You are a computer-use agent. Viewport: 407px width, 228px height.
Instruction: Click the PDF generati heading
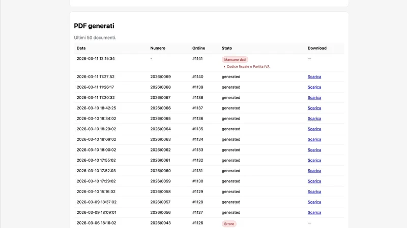click(94, 26)
